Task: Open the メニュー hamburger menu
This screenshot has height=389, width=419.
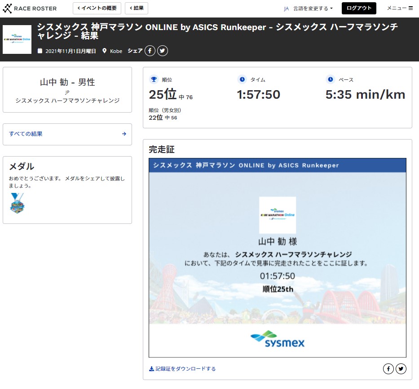Action: 400,8
